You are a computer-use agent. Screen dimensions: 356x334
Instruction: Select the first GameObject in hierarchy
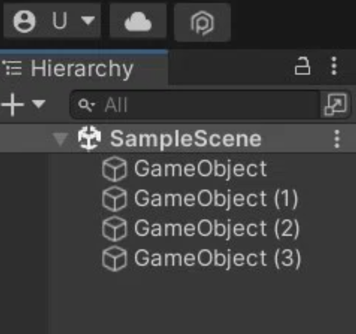coord(200,169)
